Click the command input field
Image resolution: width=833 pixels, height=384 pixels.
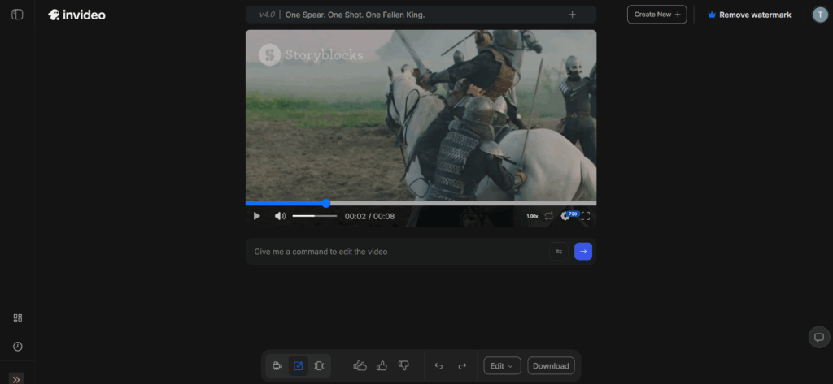coord(399,252)
